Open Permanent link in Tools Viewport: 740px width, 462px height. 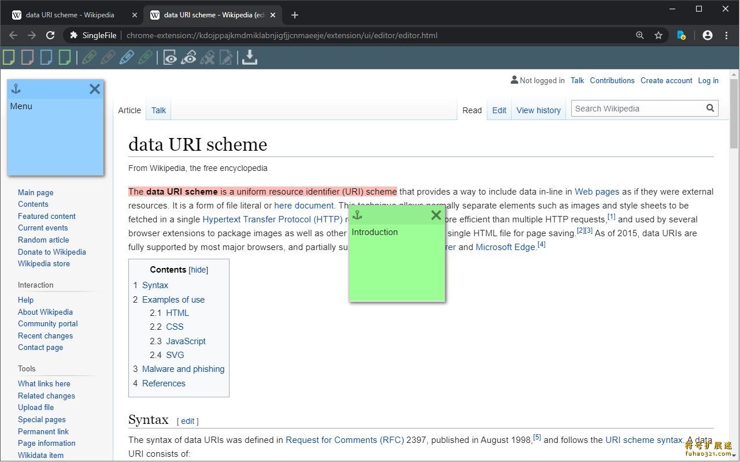[x=43, y=432]
